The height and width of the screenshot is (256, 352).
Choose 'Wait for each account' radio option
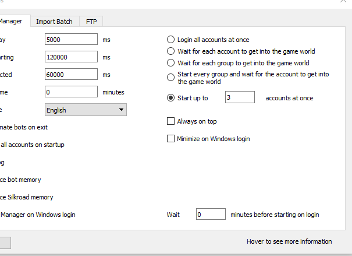click(x=170, y=51)
